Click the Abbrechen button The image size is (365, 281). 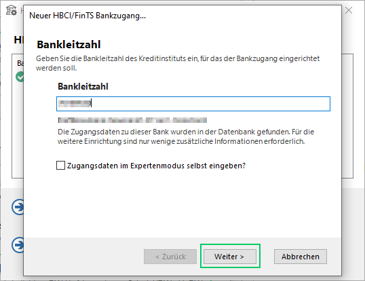pyautogui.click(x=301, y=257)
